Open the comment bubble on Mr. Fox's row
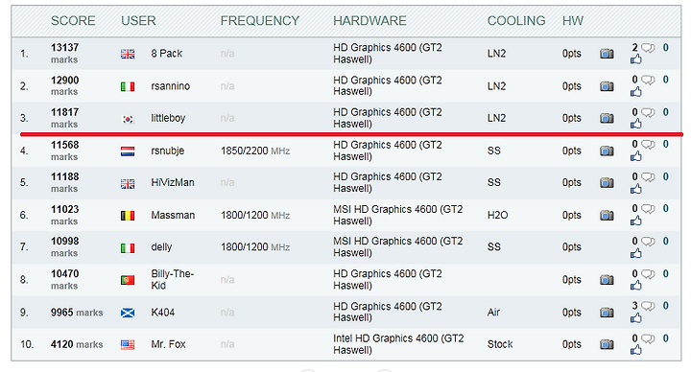This screenshot has width=691, height=372. [648, 339]
